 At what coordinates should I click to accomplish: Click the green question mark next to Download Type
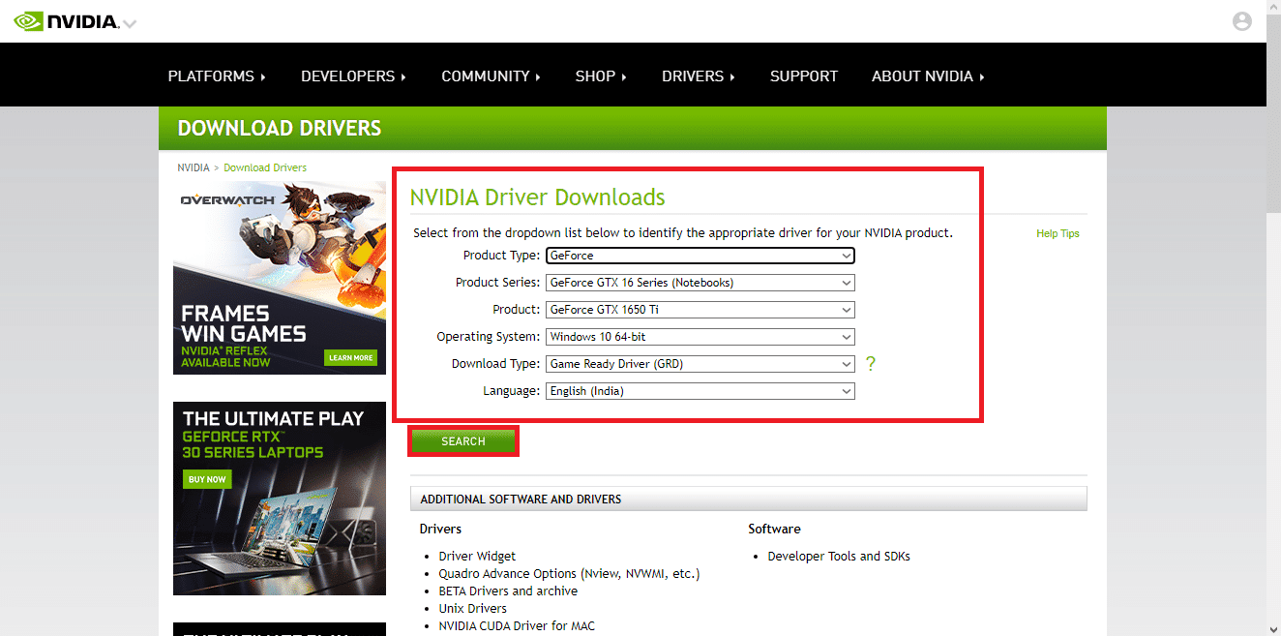[x=870, y=363]
